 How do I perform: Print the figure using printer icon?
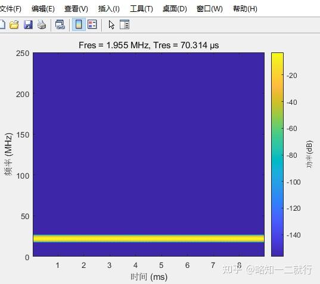click(x=42, y=24)
